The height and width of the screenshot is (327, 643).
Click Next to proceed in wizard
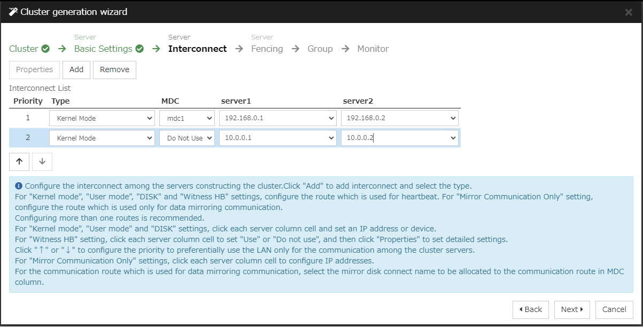[x=572, y=309]
